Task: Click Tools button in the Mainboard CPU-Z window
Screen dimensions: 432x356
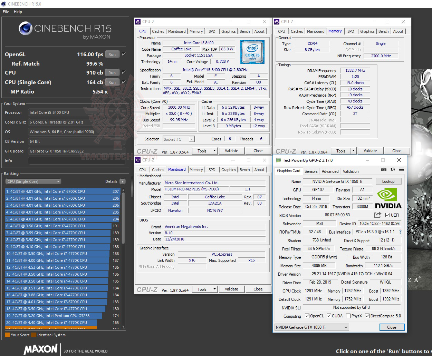Action: (x=202, y=289)
